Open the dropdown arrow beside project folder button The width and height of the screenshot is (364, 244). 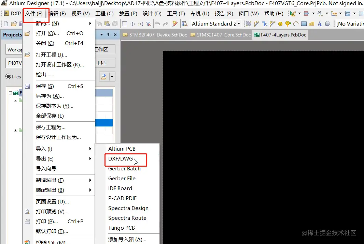(112, 76)
